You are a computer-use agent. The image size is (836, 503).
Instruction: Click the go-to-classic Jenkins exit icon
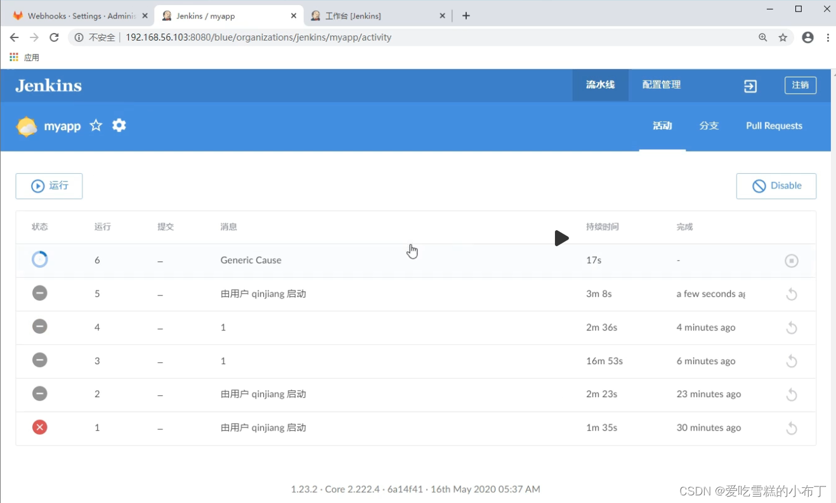click(x=750, y=86)
